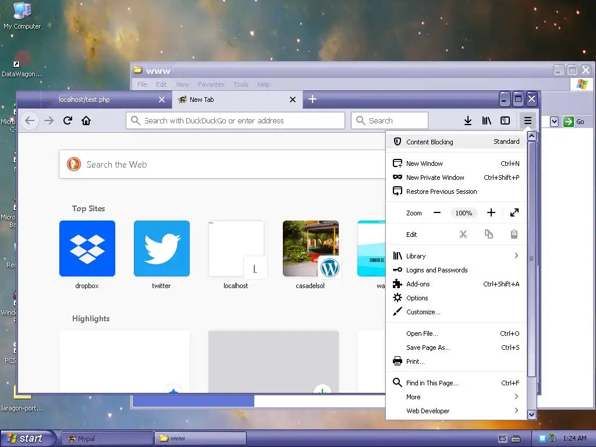Close the localhost/test.php tab
This screenshot has width=596, height=447.
(x=162, y=100)
